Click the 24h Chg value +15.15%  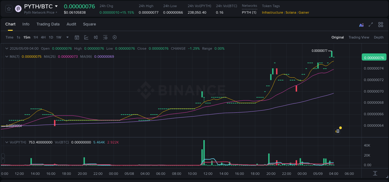click(127, 12)
